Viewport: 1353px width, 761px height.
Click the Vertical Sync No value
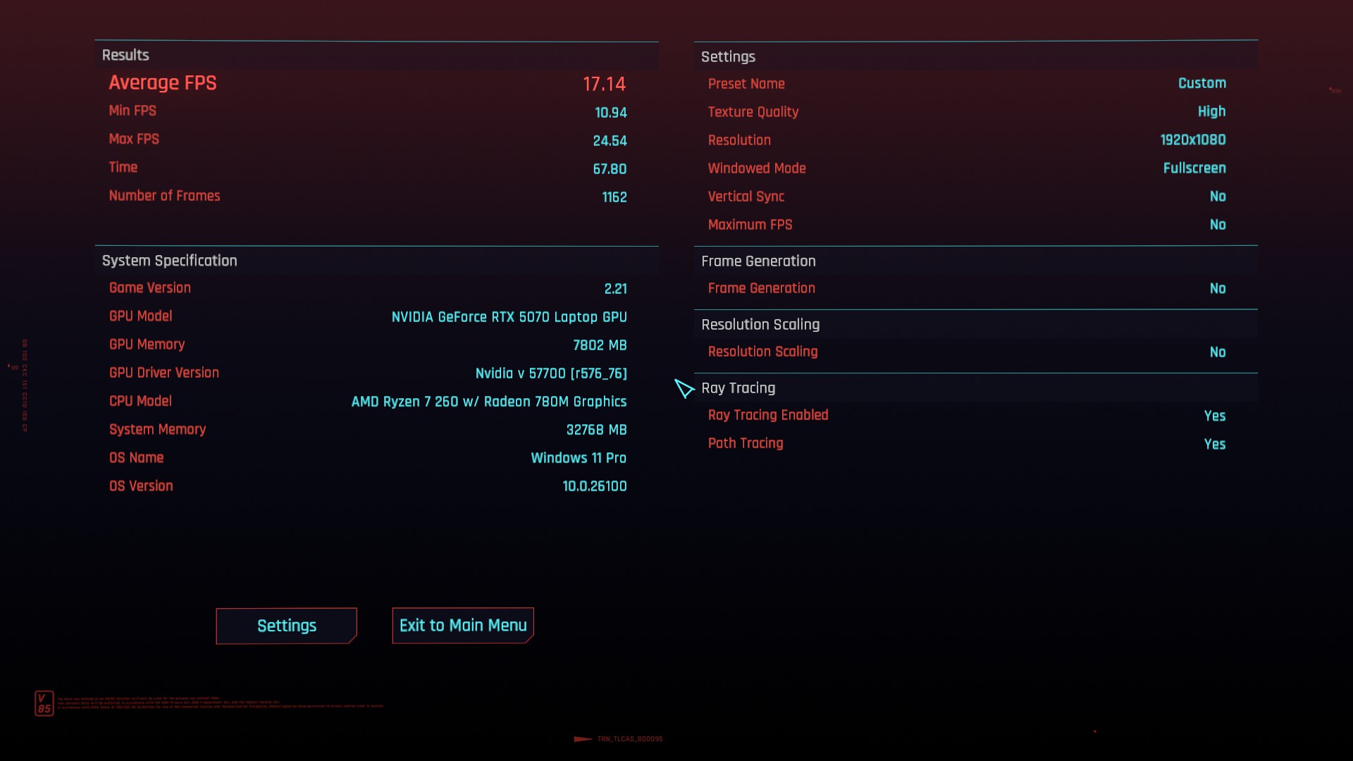[1217, 197]
